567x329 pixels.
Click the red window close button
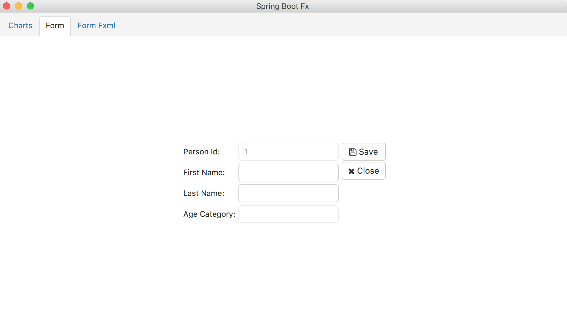(x=7, y=6)
